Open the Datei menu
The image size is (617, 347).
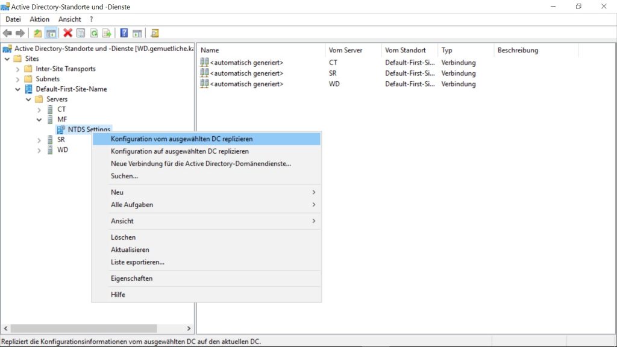point(13,19)
